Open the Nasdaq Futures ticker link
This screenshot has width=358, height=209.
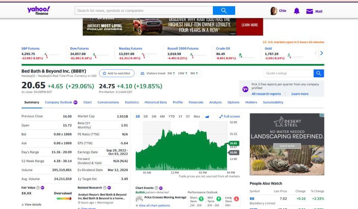(130, 49)
